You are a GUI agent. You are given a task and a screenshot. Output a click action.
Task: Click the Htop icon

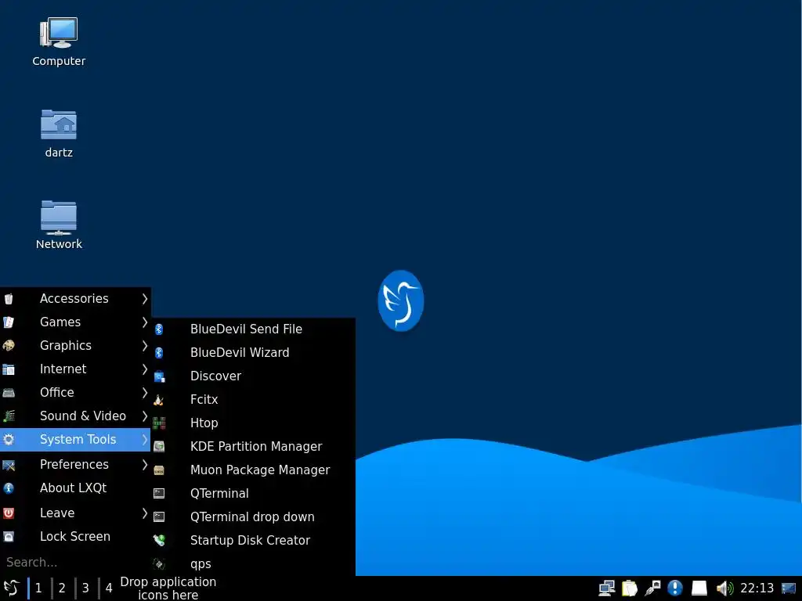point(159,423)
